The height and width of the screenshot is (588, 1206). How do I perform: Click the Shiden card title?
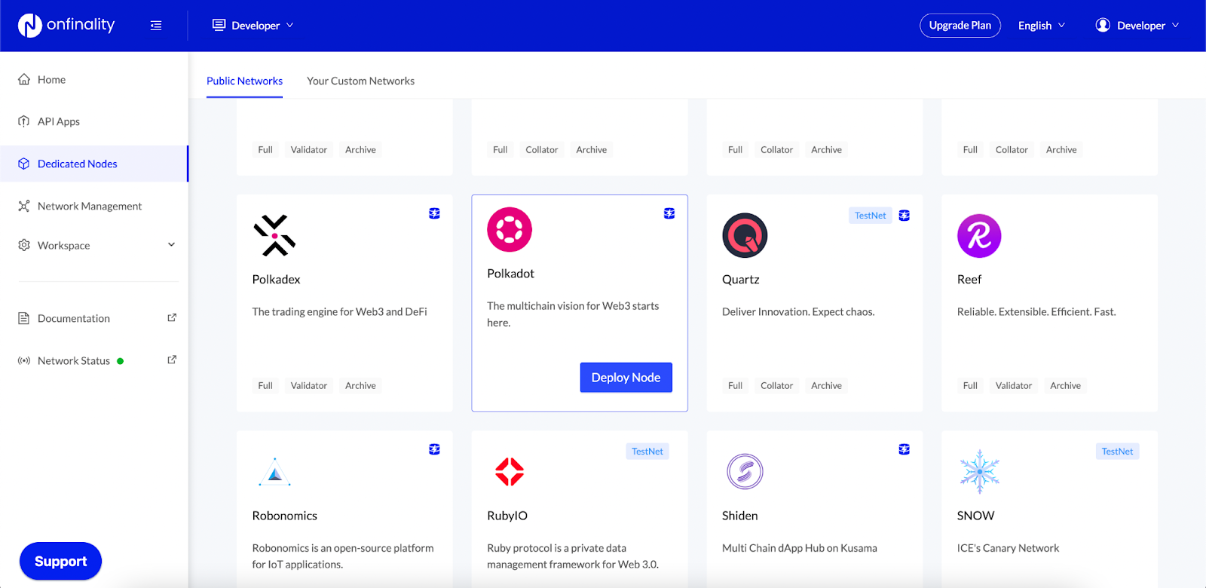740,516
